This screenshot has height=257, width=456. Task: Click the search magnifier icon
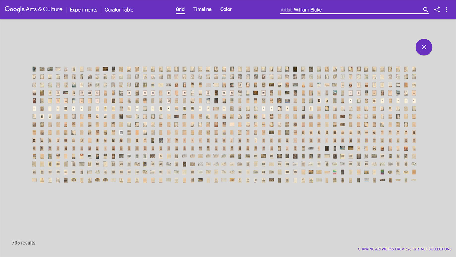(x=426, y=10)
